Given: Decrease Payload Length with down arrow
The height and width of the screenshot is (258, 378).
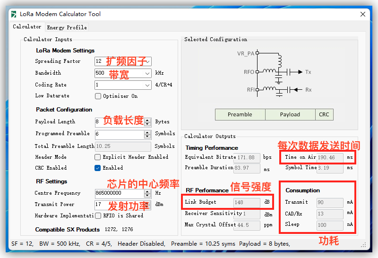Looking at the screenshot, I should tap(147, 124).
